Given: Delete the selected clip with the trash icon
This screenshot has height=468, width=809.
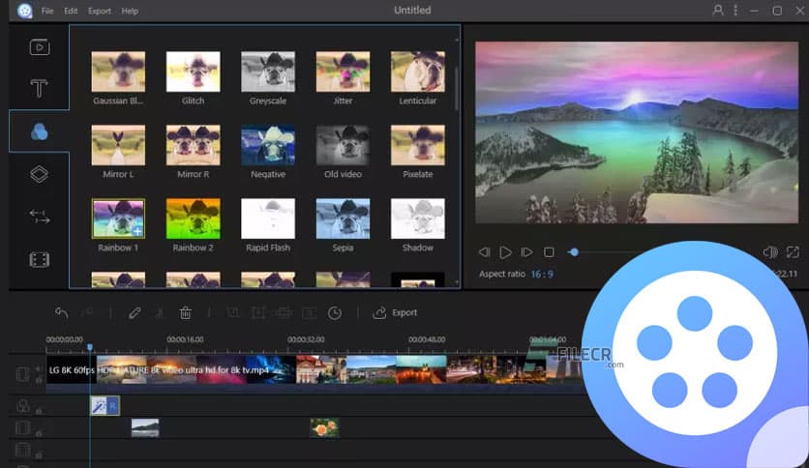Looking at the screenshot, I should (185, 312).
